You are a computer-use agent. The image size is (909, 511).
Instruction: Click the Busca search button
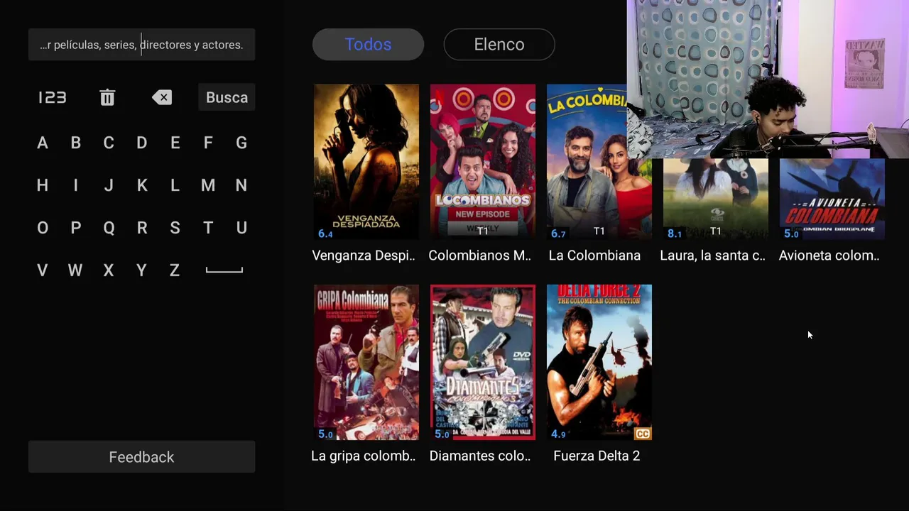(227, 97)
